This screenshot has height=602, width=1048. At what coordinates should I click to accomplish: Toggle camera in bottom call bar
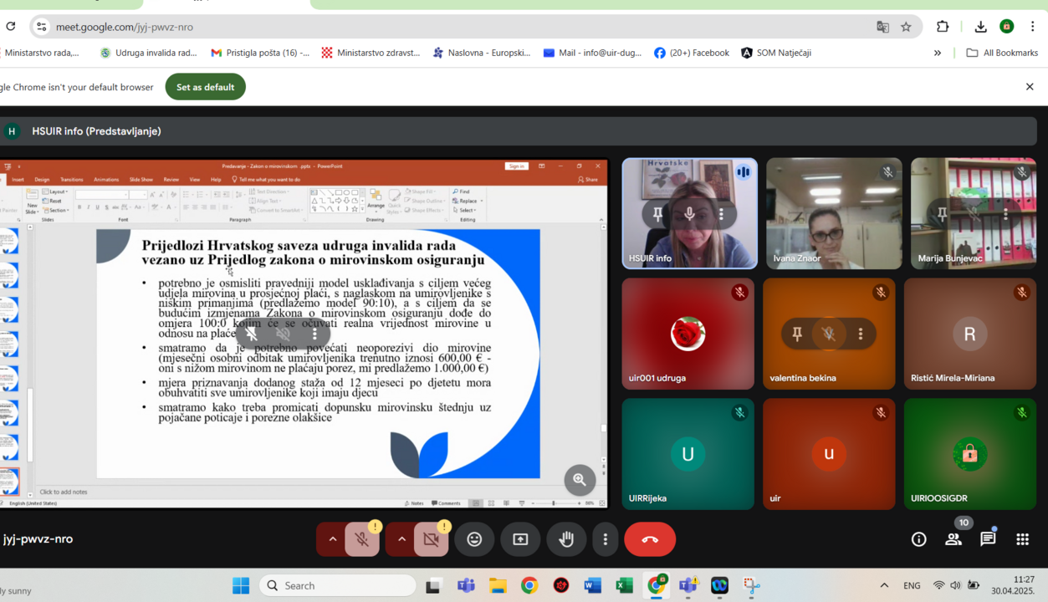(x=432, y=539)
